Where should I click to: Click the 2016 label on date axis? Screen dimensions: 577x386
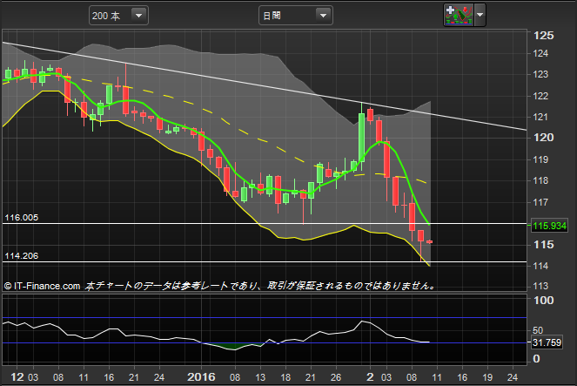(x=201, y=376)
